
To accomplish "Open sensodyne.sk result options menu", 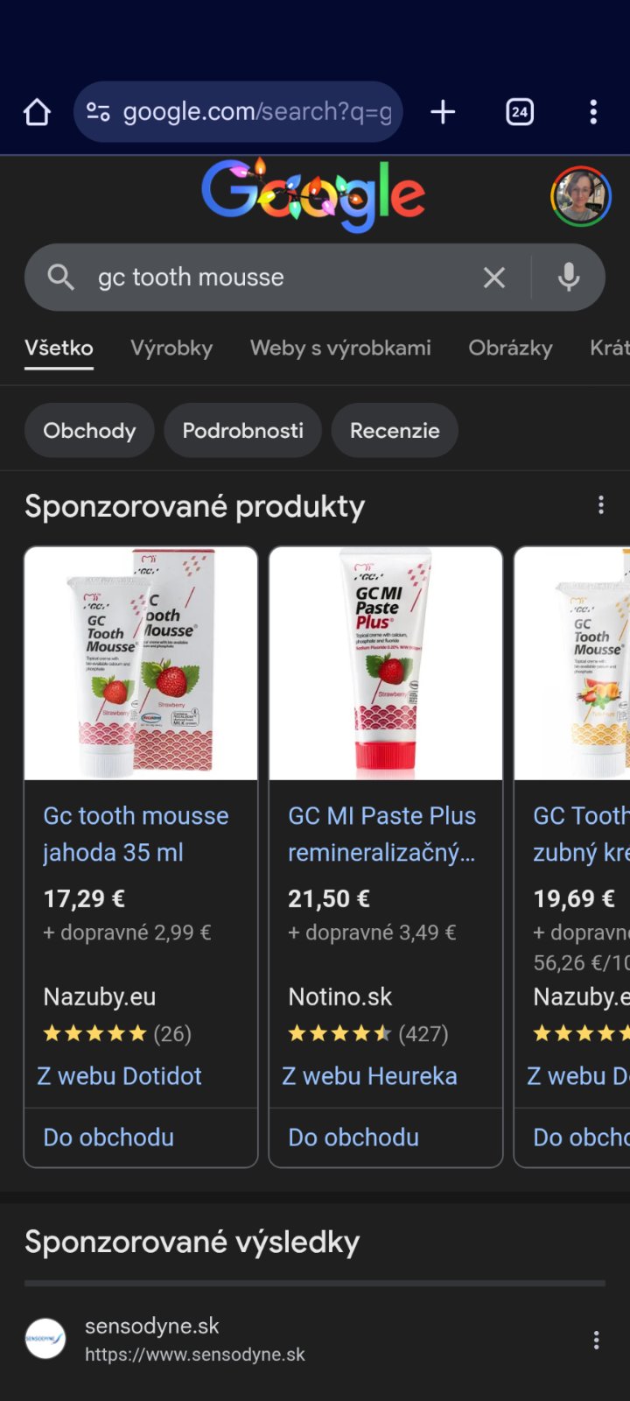I will [x=596, y=1340].
